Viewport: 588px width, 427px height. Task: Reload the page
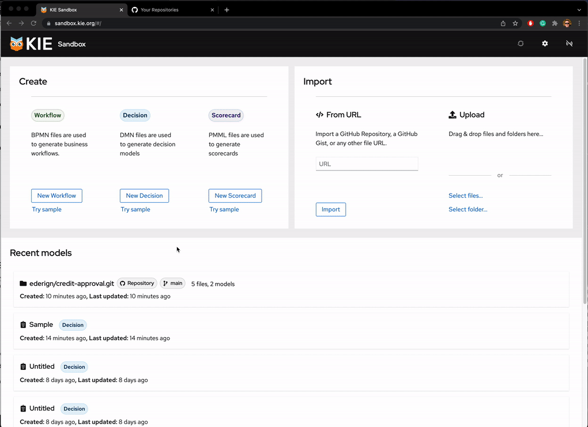point(33,24)
